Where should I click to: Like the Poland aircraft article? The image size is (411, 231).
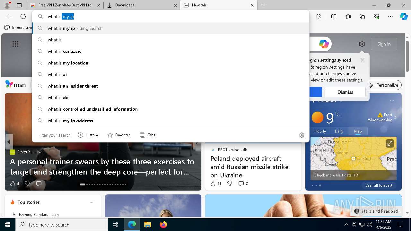(x=215, y=184)
